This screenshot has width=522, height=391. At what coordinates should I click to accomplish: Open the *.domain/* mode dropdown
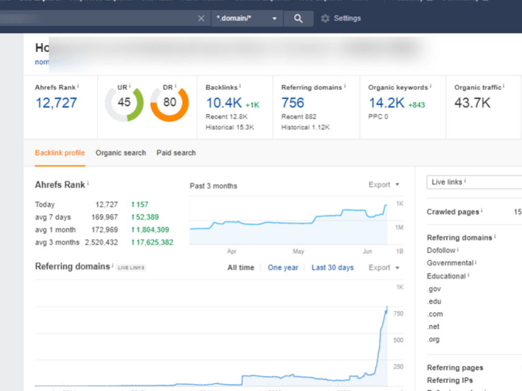pyautogui.click(x=247, y=18)
